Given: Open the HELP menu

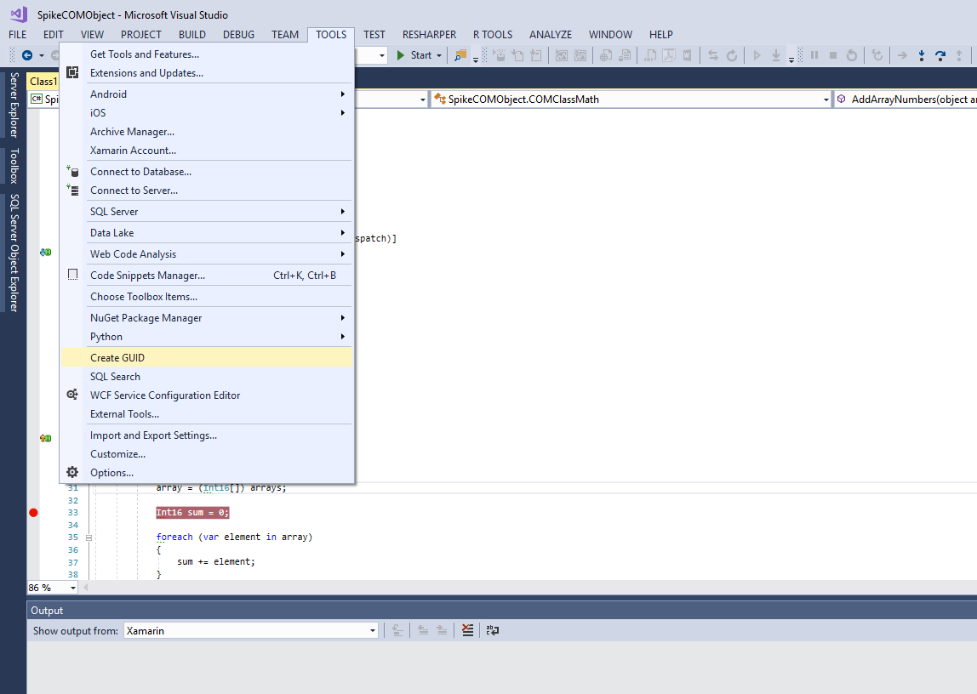Looking at the screenshot, I should tap(661, 35).
